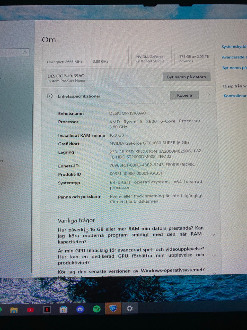Click the Penna och pekskärm label
Screen dimensions: 247x330
point(80,197)
